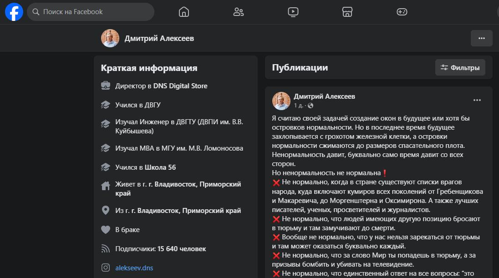
Task: Click the post timestamp 1 д.
Action: 298,106
